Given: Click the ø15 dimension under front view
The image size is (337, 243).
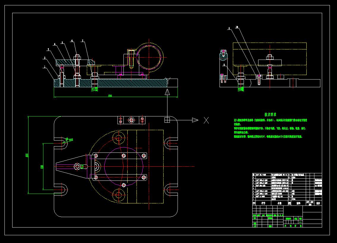Looking at the screenshot, I should pos(95,89).
